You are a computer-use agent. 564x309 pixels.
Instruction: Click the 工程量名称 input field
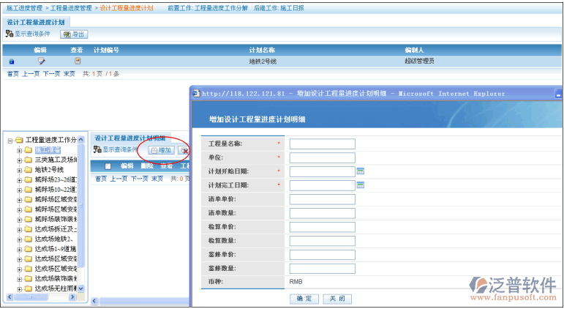pyautogui.click(x=322, y=144)
